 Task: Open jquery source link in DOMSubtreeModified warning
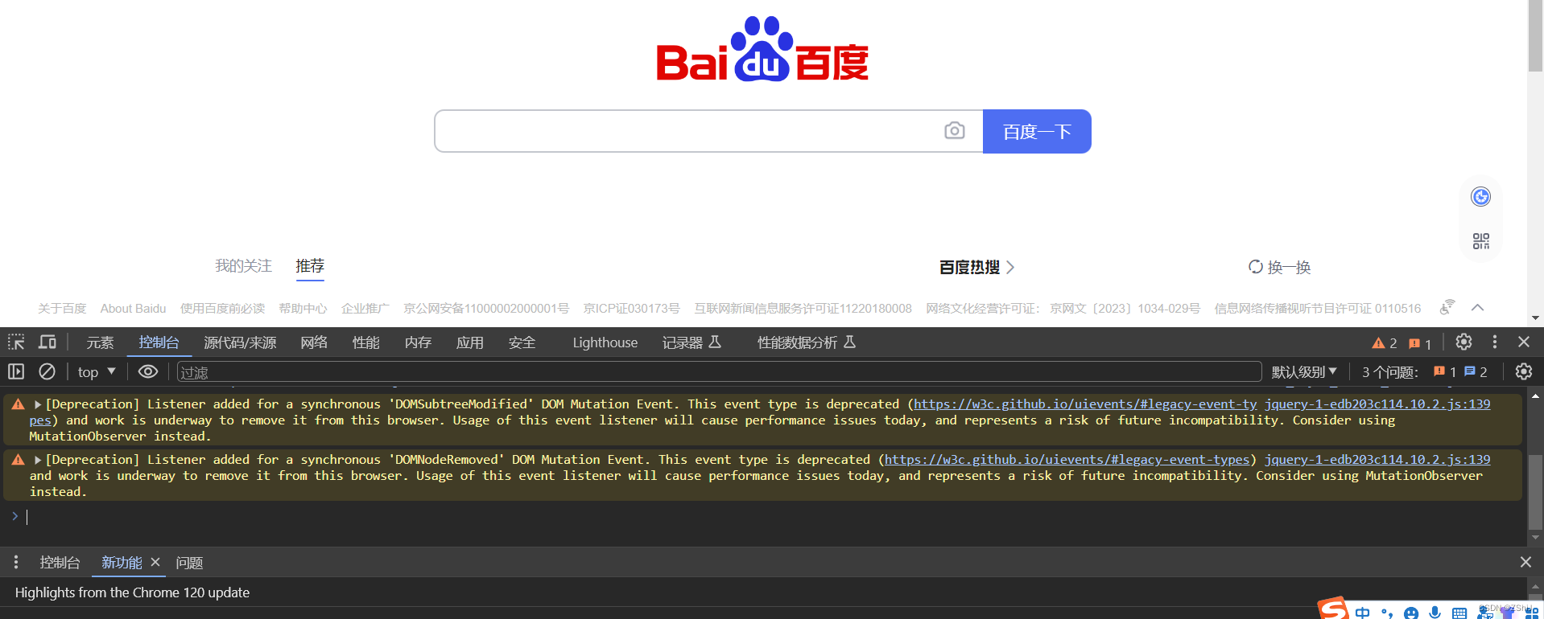(x=1377, y=404)
